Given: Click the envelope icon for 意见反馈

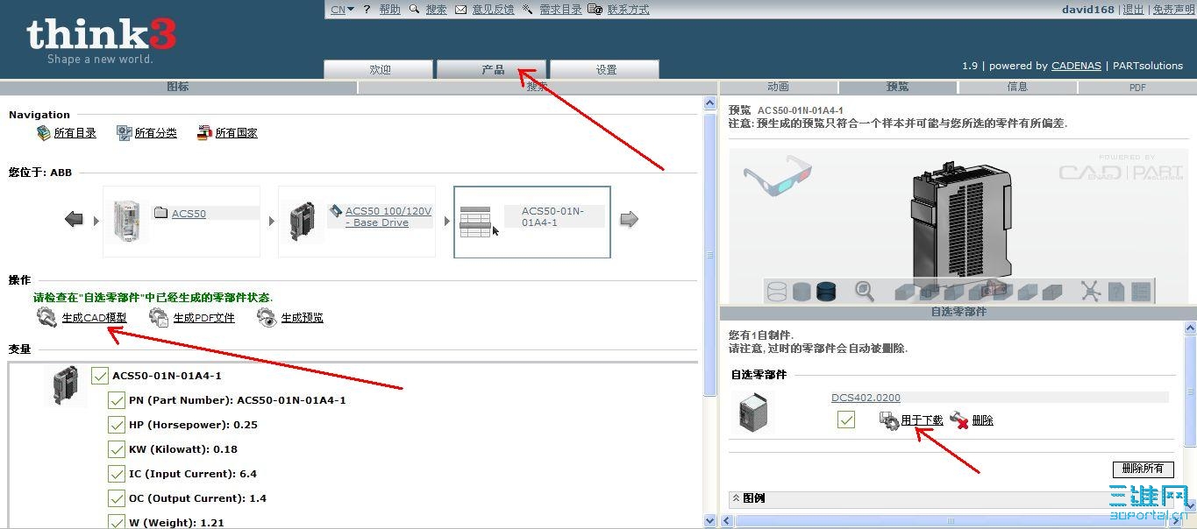Looking at the screenshot, I should [x=461, y=10].
